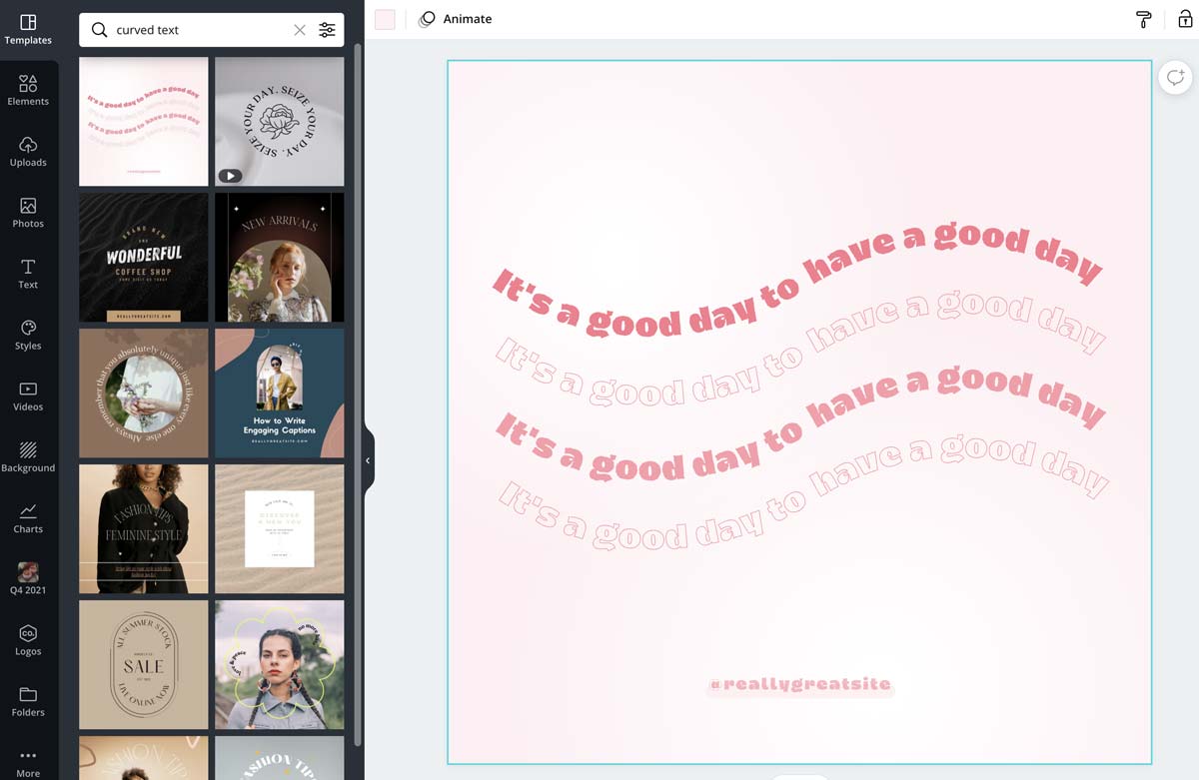Screen dimensions: 1199x780
Task: Click the search magnifier icon
Action: coord(99,30)
